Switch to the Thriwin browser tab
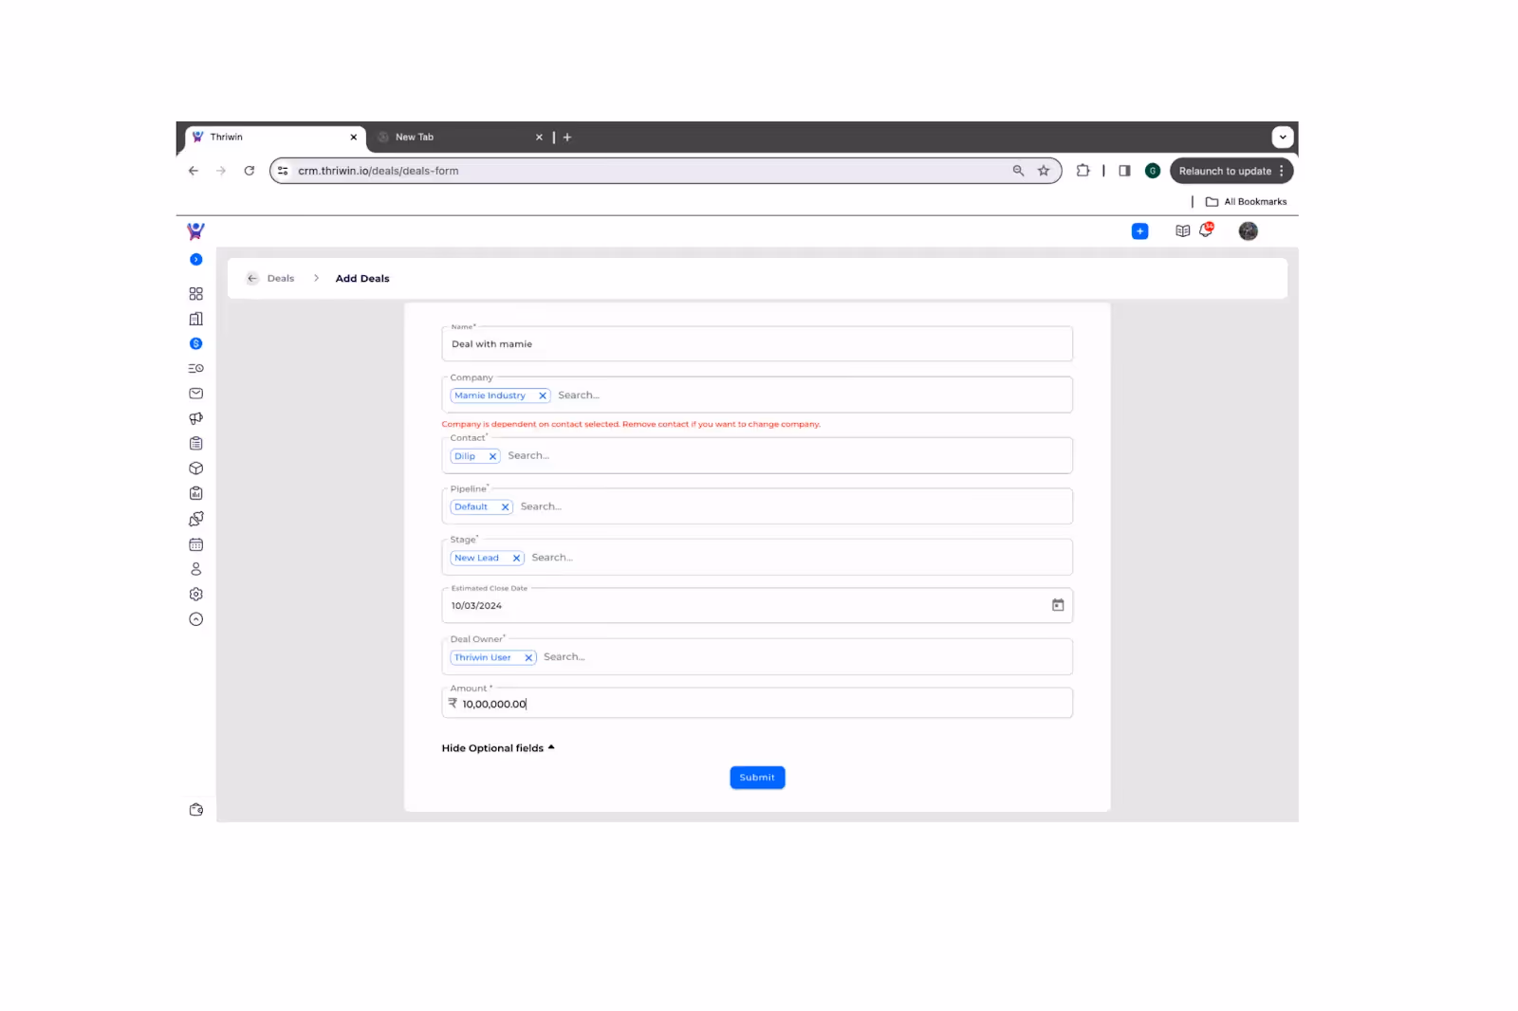 [x=274, y=138]
